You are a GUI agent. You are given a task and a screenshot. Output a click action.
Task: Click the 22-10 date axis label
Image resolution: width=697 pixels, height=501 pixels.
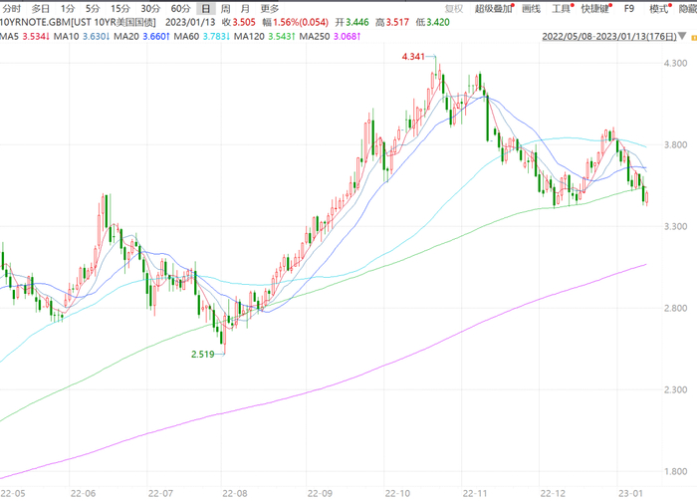tap(397, 493)
